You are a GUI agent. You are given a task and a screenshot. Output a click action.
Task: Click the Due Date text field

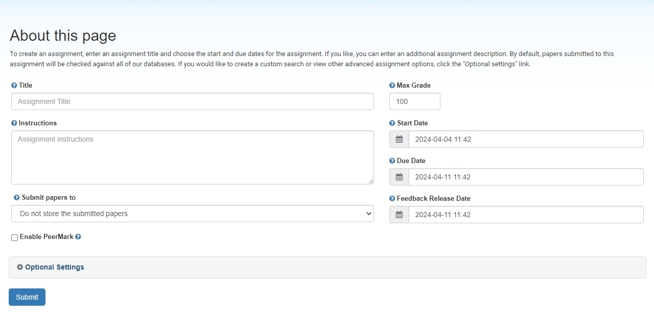pyautogui.click(x=526, y=177)
